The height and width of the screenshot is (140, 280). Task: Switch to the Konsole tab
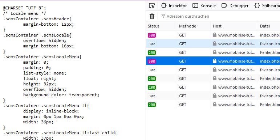pyautogui.click(x=204, y=6)
